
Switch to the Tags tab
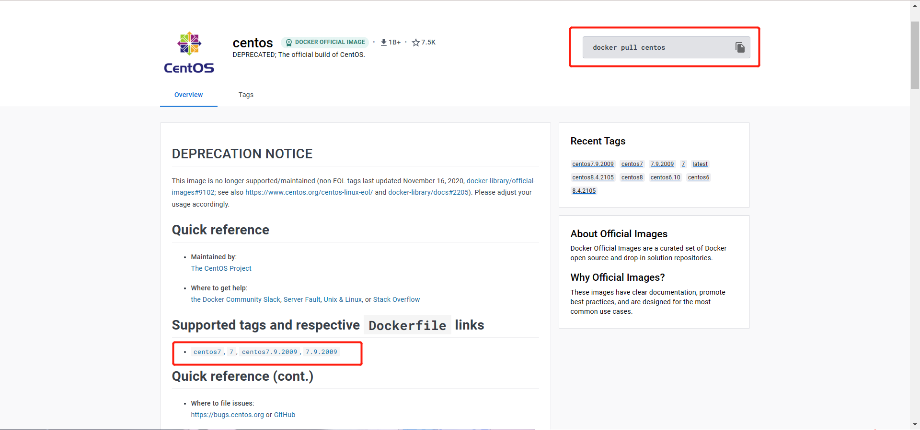(246, 95)
